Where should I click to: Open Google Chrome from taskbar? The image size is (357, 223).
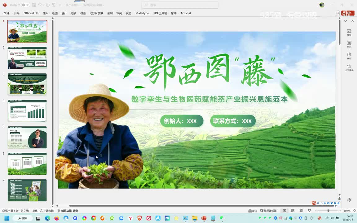click(93, 218)
